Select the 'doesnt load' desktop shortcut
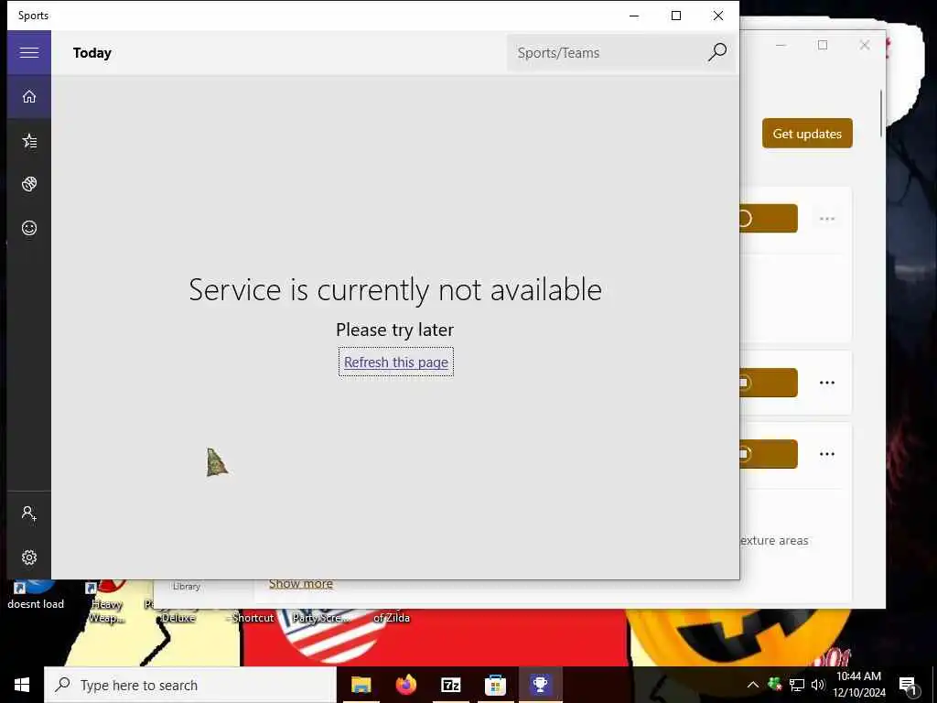Screen dimensions: 937x703 [x=36, y=597]
